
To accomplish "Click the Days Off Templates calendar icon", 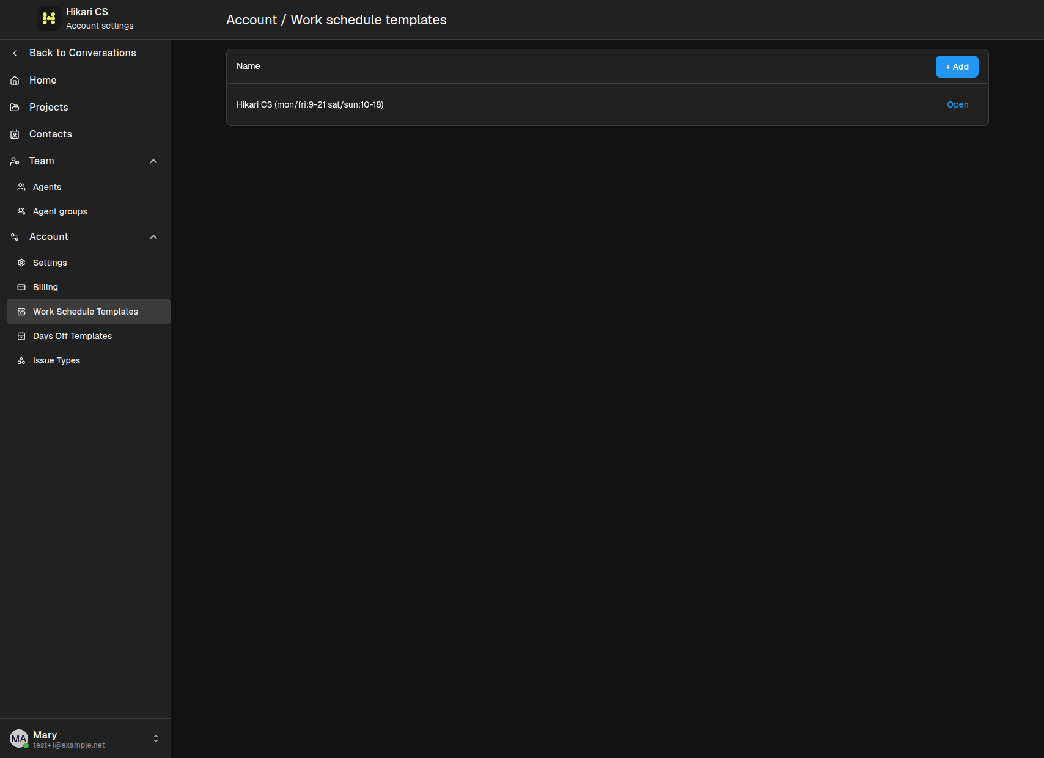I will click(x=21, y=336).
